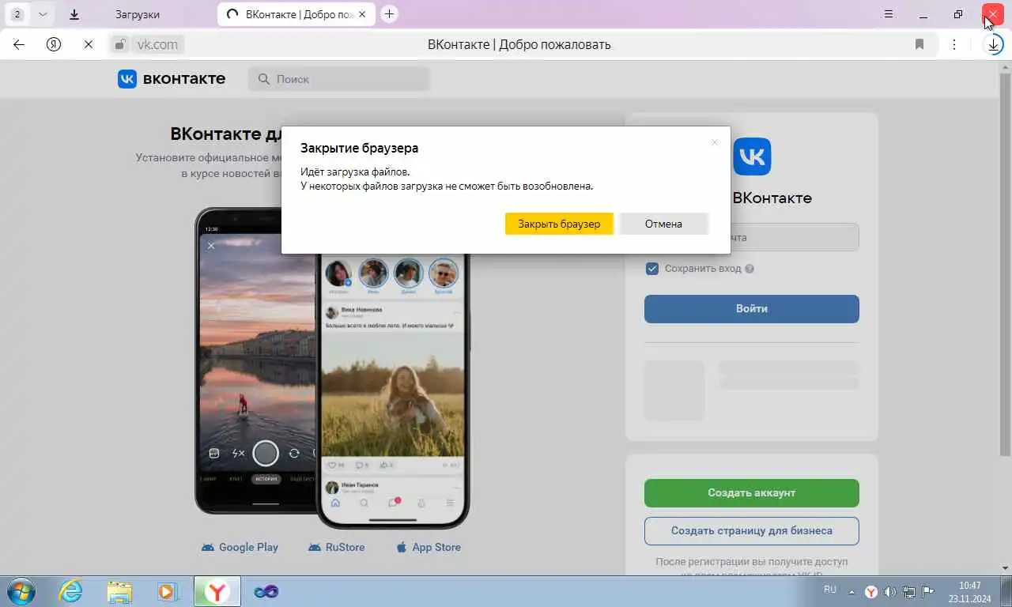The image size is (1012, 607).
Task: Click the ВКонтакте logo in header
Action: point(172,78)
